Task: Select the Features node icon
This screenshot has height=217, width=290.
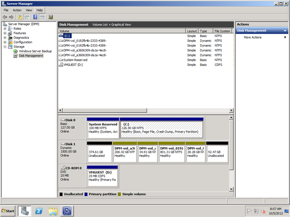Action: [x=10, y=33]
